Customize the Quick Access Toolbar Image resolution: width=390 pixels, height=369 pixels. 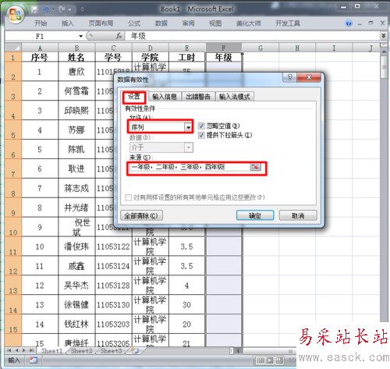click(x=82, y=10)
